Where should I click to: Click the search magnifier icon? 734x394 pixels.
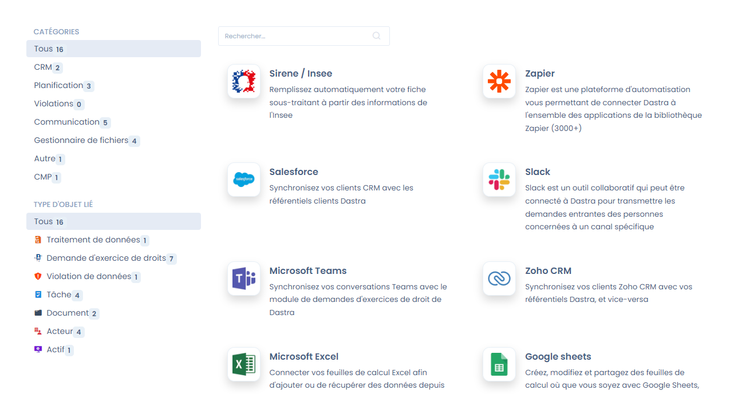coord(376,36)
